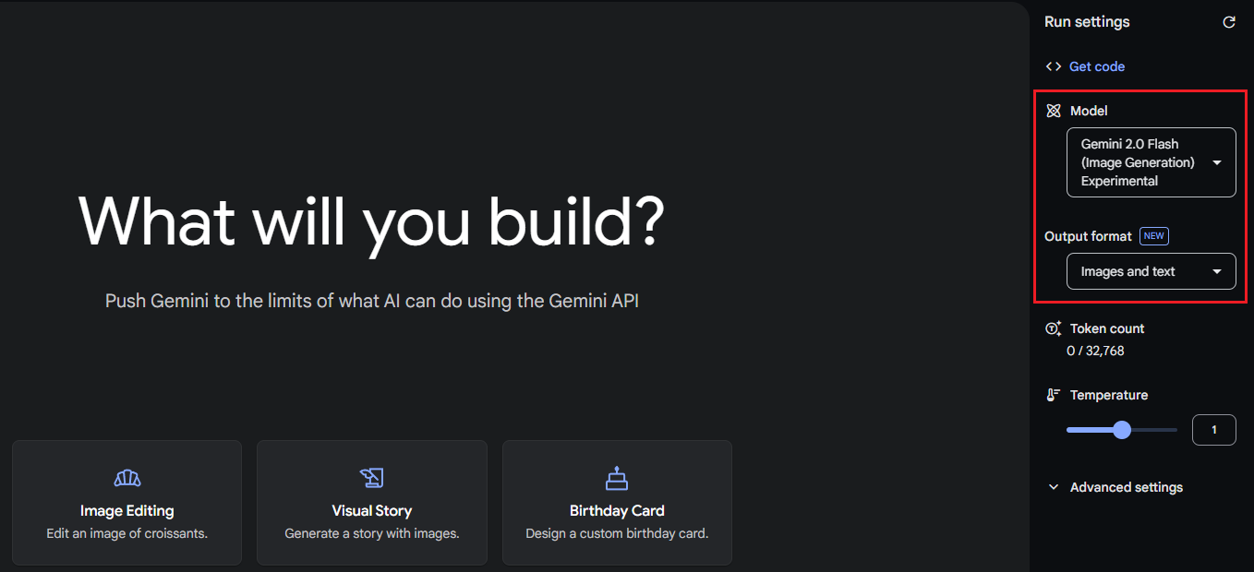Click the 0 / 32,768 token count value
1254x572 pixels.
coord(1096,351)
